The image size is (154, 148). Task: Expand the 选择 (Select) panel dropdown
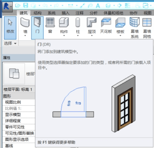(15, 43)
